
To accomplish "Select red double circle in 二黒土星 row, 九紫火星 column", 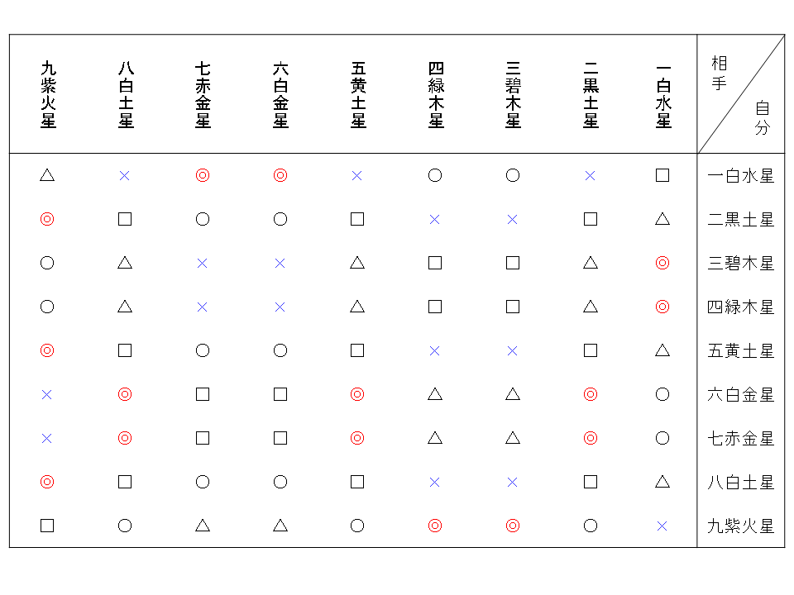I will 47,219.
